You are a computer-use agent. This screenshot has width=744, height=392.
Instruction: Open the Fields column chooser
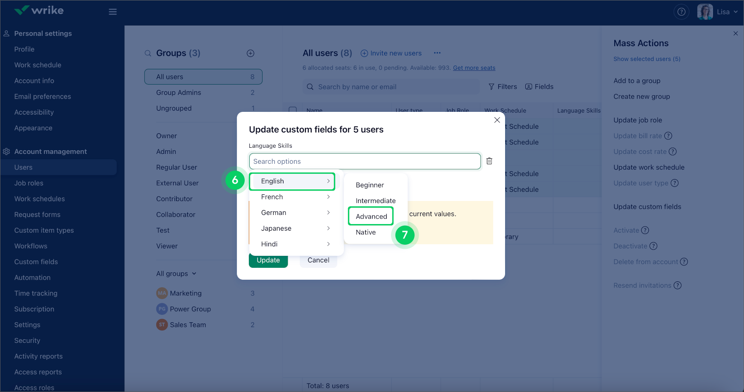539,87
